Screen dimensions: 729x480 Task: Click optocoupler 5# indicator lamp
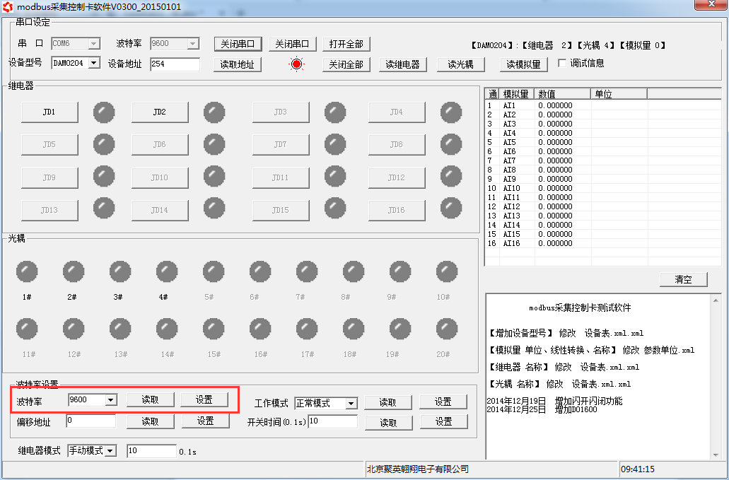pyautogui.click(x=214, y=272)
